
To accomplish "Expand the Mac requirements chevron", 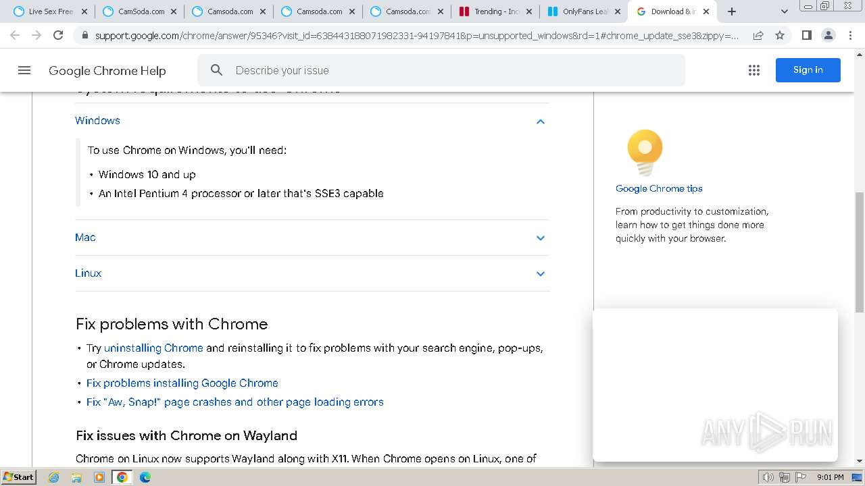I will tap(540, 238).
